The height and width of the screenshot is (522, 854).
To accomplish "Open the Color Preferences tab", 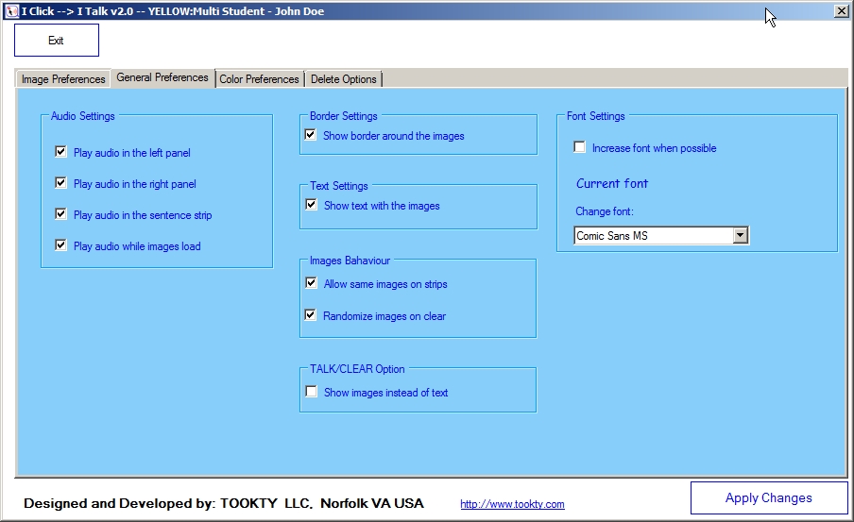I will pos(259,79).
